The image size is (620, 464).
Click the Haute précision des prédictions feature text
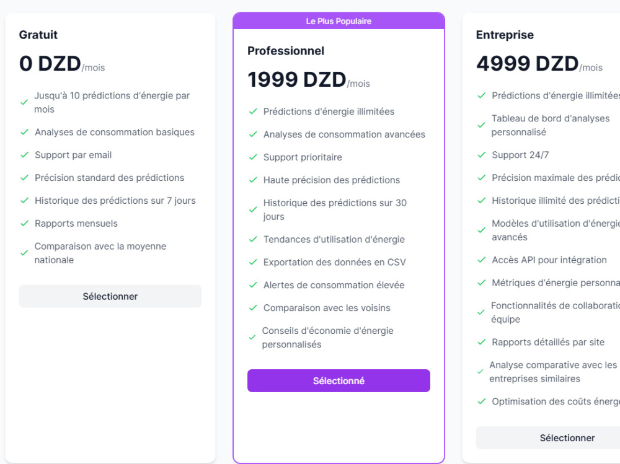(332, 180)
